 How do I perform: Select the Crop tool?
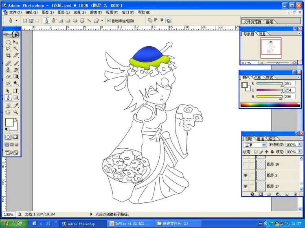click(x=8, y=55)
